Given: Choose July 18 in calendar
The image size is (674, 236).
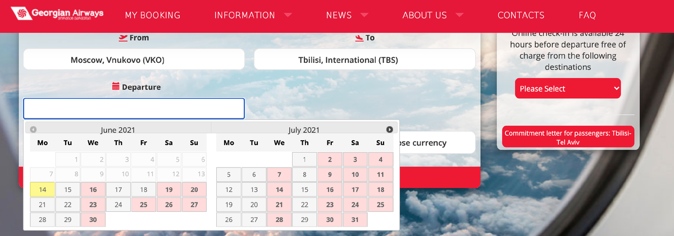Looking at the screenshot, I should coord(380,189).
